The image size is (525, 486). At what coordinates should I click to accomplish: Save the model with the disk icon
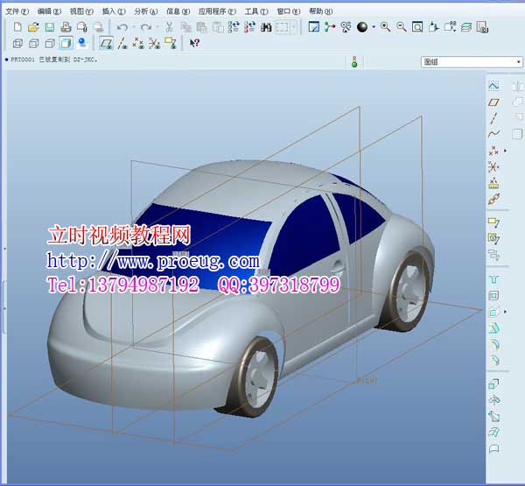click(x=50, y=27)
